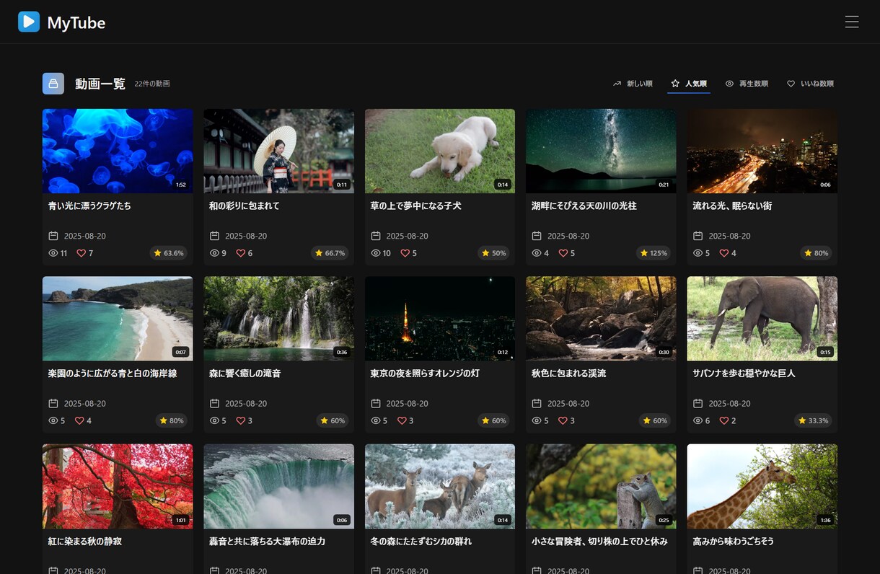
Task: Click title 紅に染まる秋の静寂
Action: coord(85,541)
